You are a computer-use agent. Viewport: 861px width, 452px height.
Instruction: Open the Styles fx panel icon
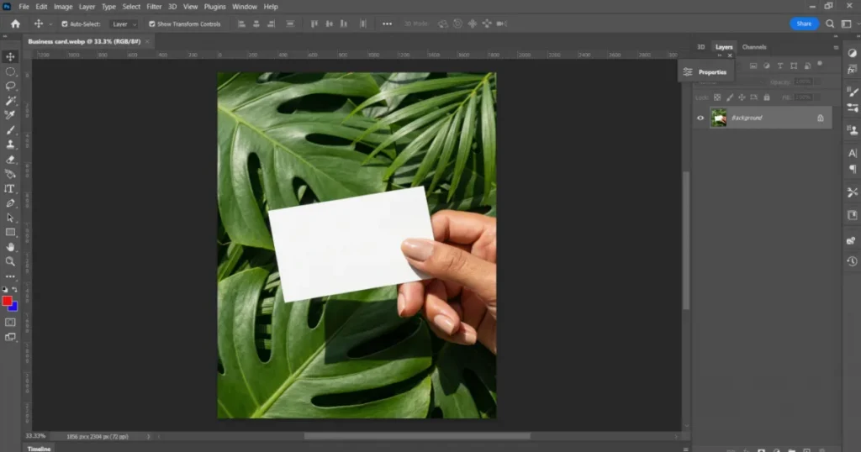(853, 70)
